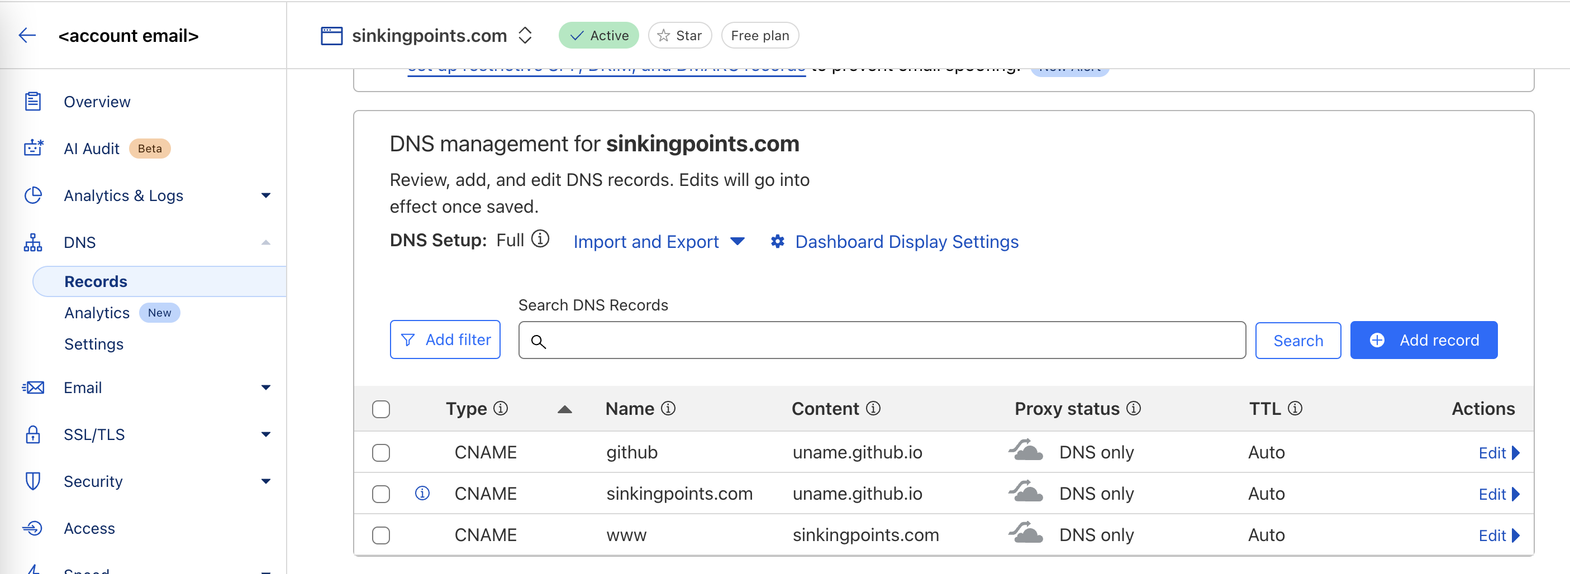This screenshot has width=1570, height=574.
Task: Click the info icon on sinkingpoints.com CNAME row
Action: 422,493
